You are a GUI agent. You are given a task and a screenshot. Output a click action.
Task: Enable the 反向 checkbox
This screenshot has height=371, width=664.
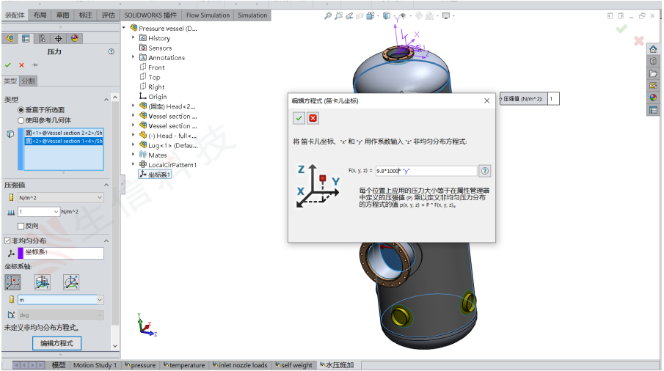tap(21, 226)
